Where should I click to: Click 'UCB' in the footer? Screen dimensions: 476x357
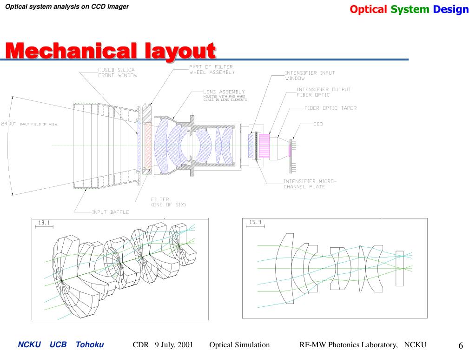point(58,344)
